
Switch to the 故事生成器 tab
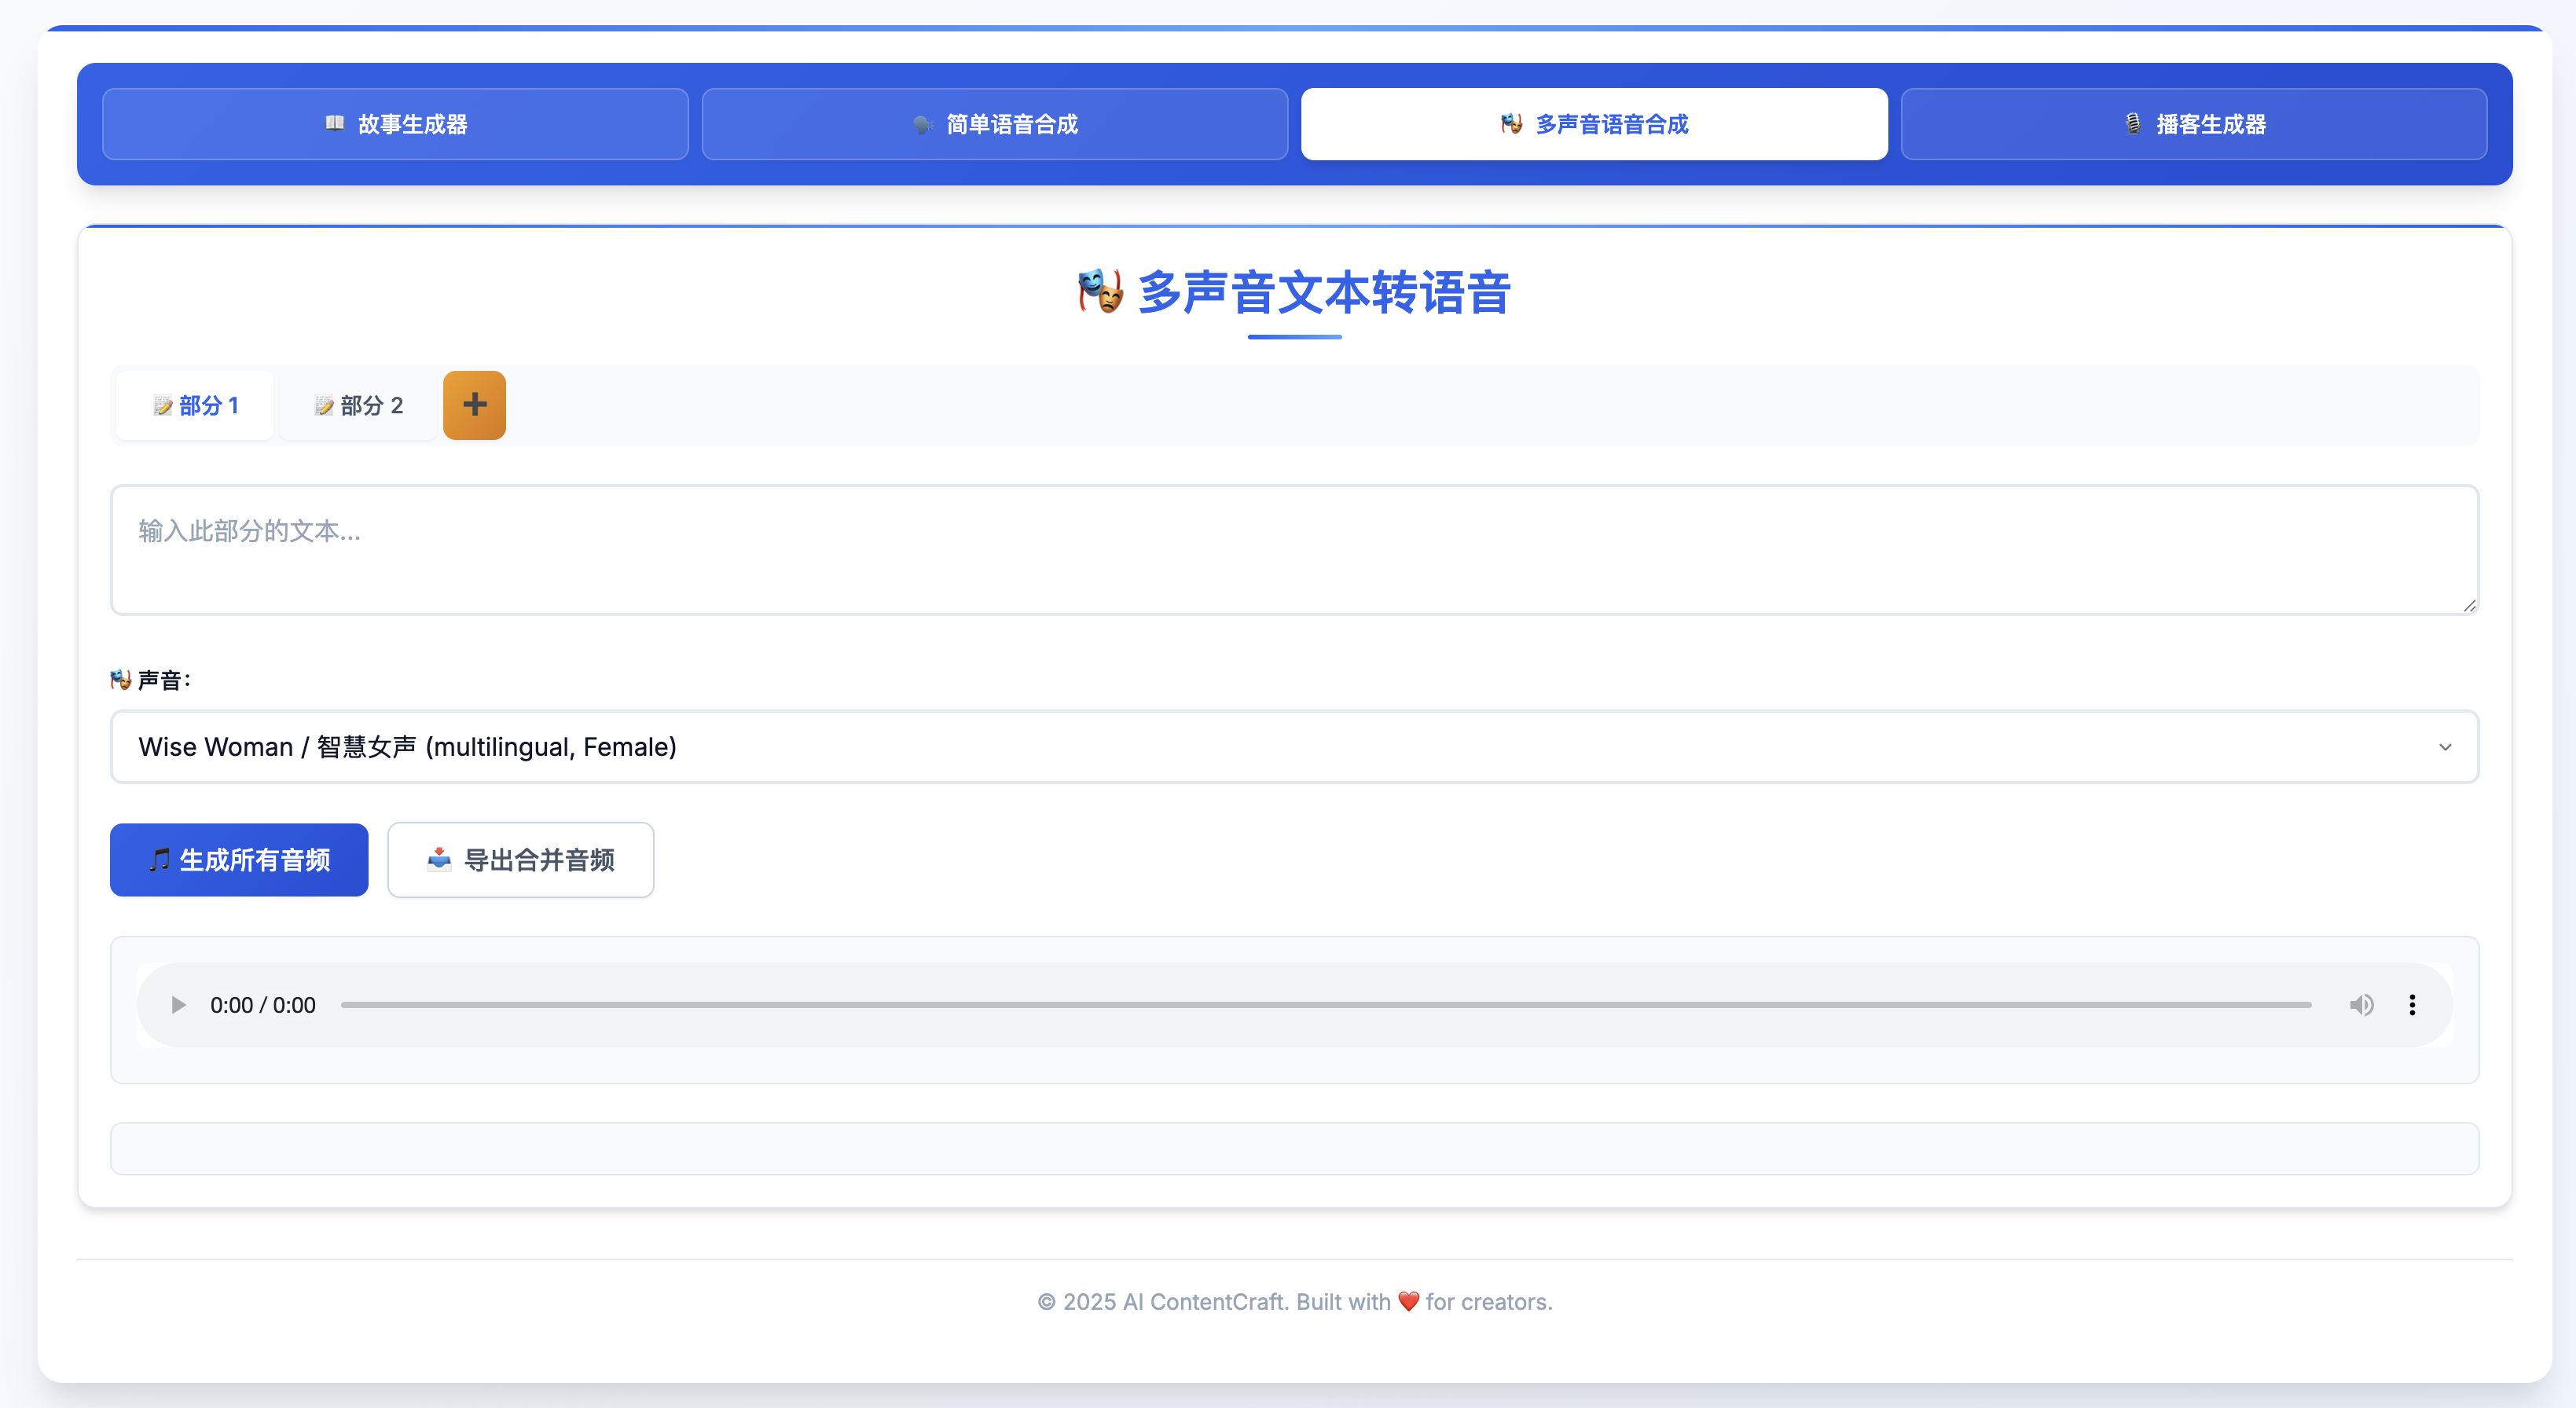(x=394, y=123)
